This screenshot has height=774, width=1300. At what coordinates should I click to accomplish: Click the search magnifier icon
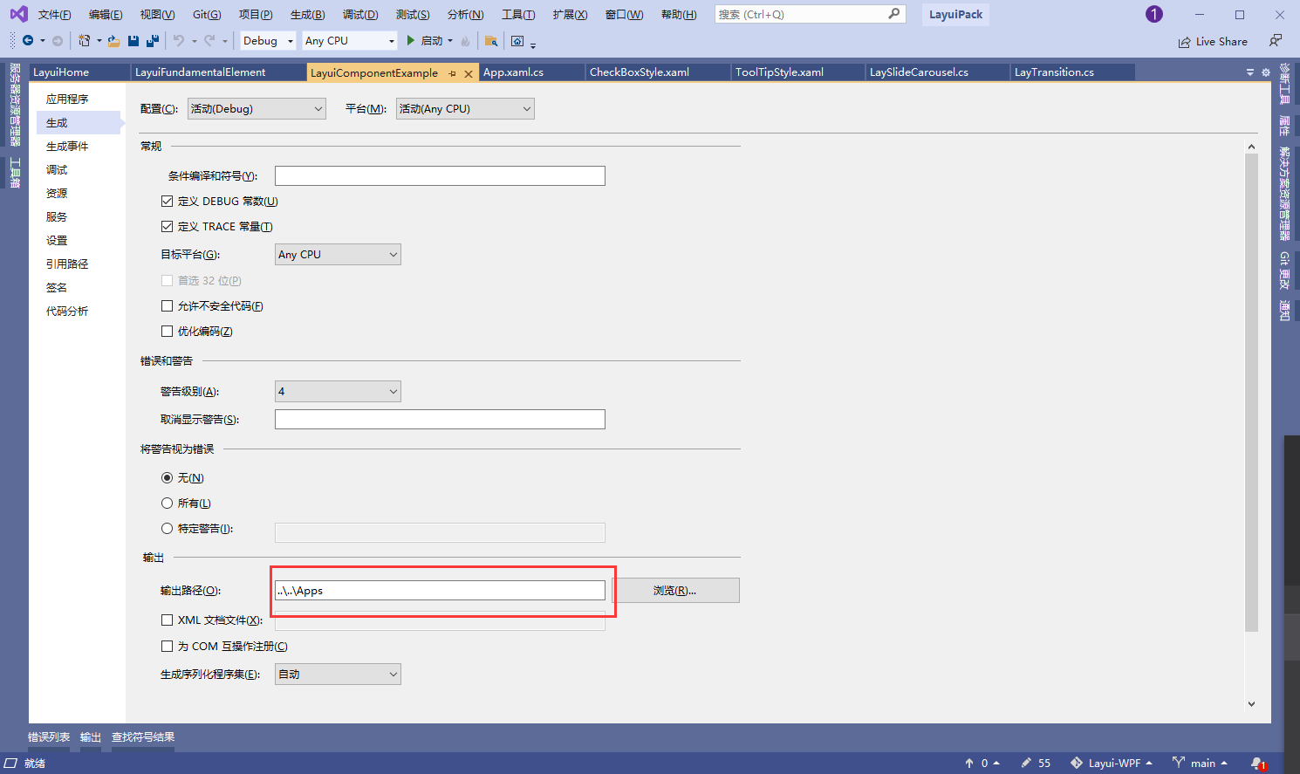click(894, 14)
